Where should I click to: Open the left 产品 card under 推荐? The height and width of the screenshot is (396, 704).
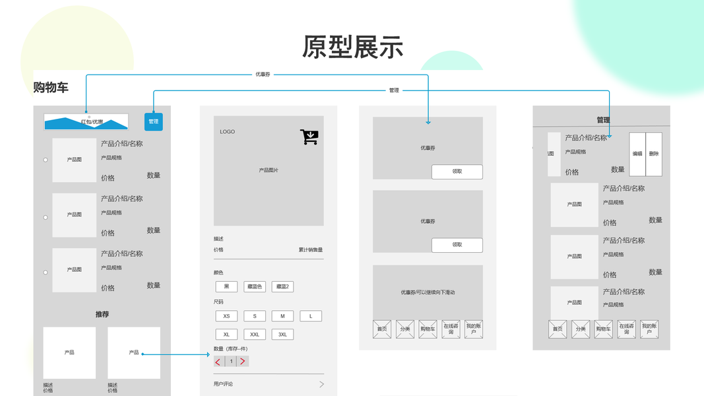click(x=69, y=353)
